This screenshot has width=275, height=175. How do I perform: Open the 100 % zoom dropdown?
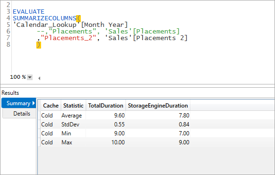point(30,77)
